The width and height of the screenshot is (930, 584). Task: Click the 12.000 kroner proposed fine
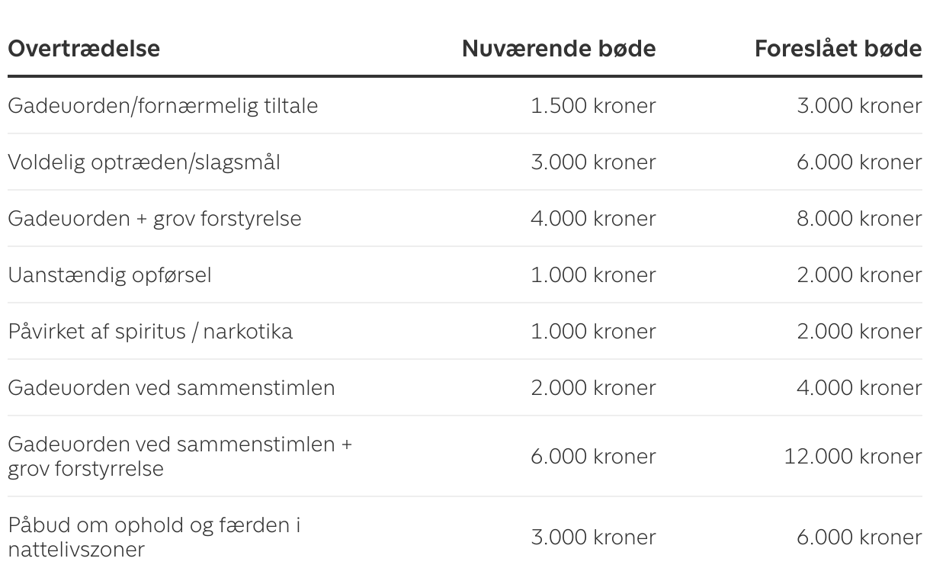tap(853, 457)
